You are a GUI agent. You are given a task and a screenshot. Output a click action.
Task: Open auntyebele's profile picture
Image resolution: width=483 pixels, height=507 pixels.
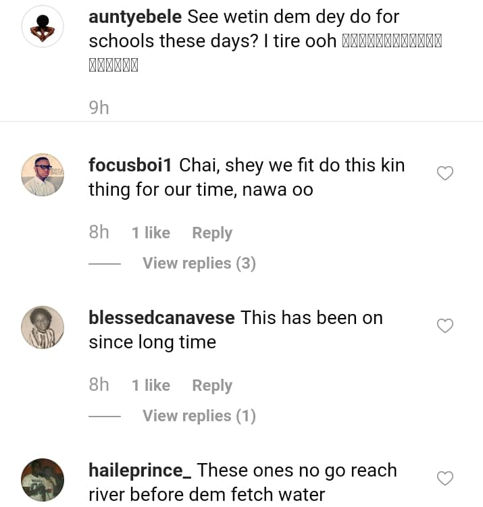[43, 26]
